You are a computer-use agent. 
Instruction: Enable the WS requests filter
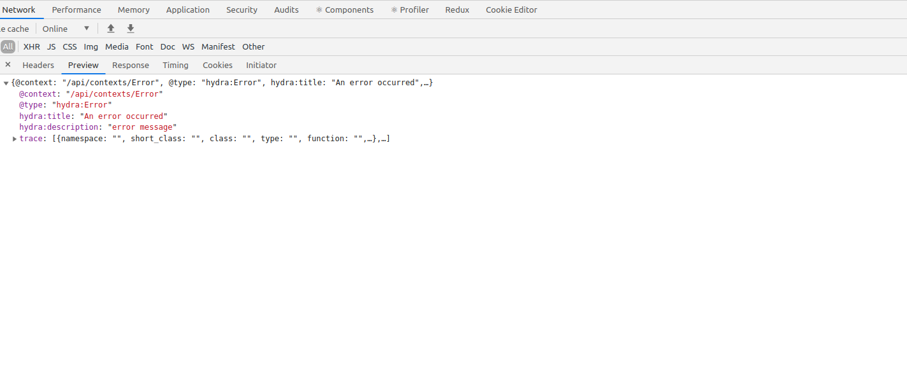point(188,46)
